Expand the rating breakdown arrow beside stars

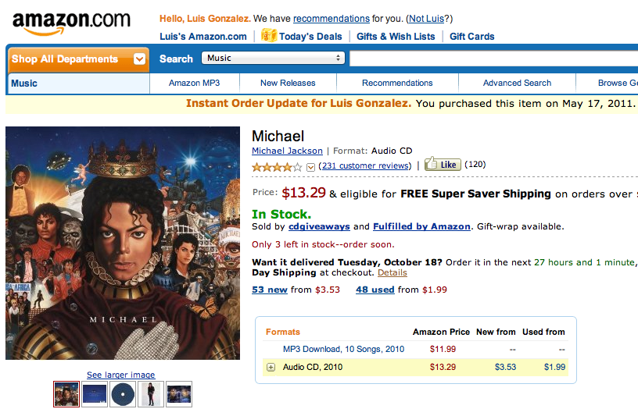click(x=310, y=167)
